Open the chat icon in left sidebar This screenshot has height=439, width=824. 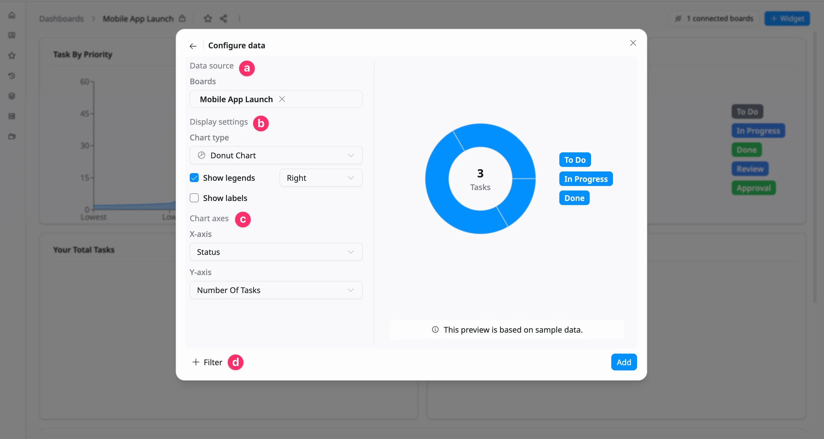[x=12, y=35]
